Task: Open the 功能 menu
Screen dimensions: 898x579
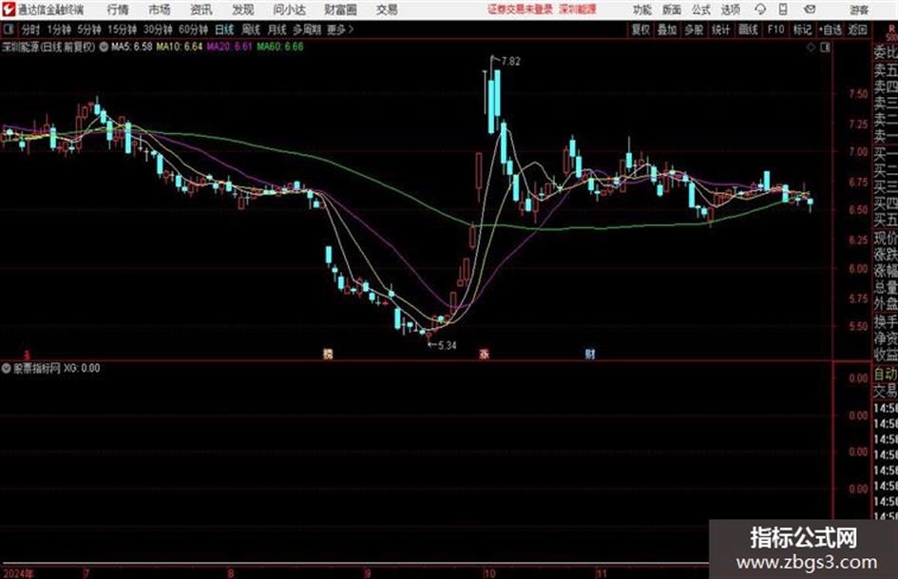Action: point(642,10)
